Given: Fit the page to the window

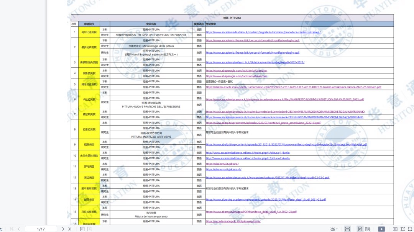Looking at the screenshot, I should [x=402, y=229].
